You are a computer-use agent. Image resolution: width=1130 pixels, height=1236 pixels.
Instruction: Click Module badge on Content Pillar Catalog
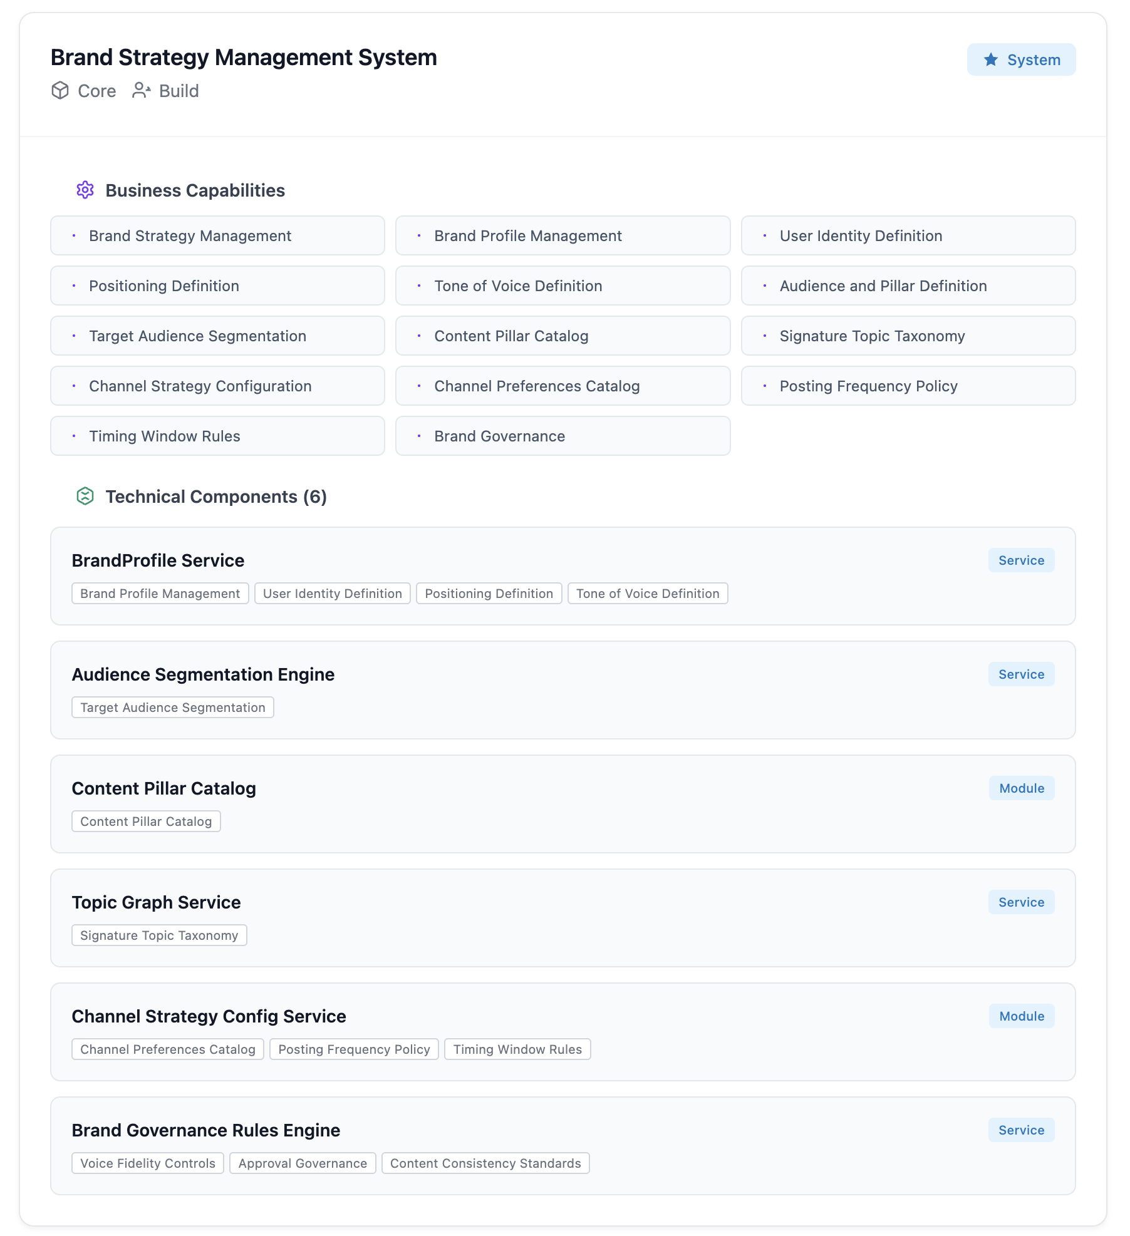click(1021, 788)
